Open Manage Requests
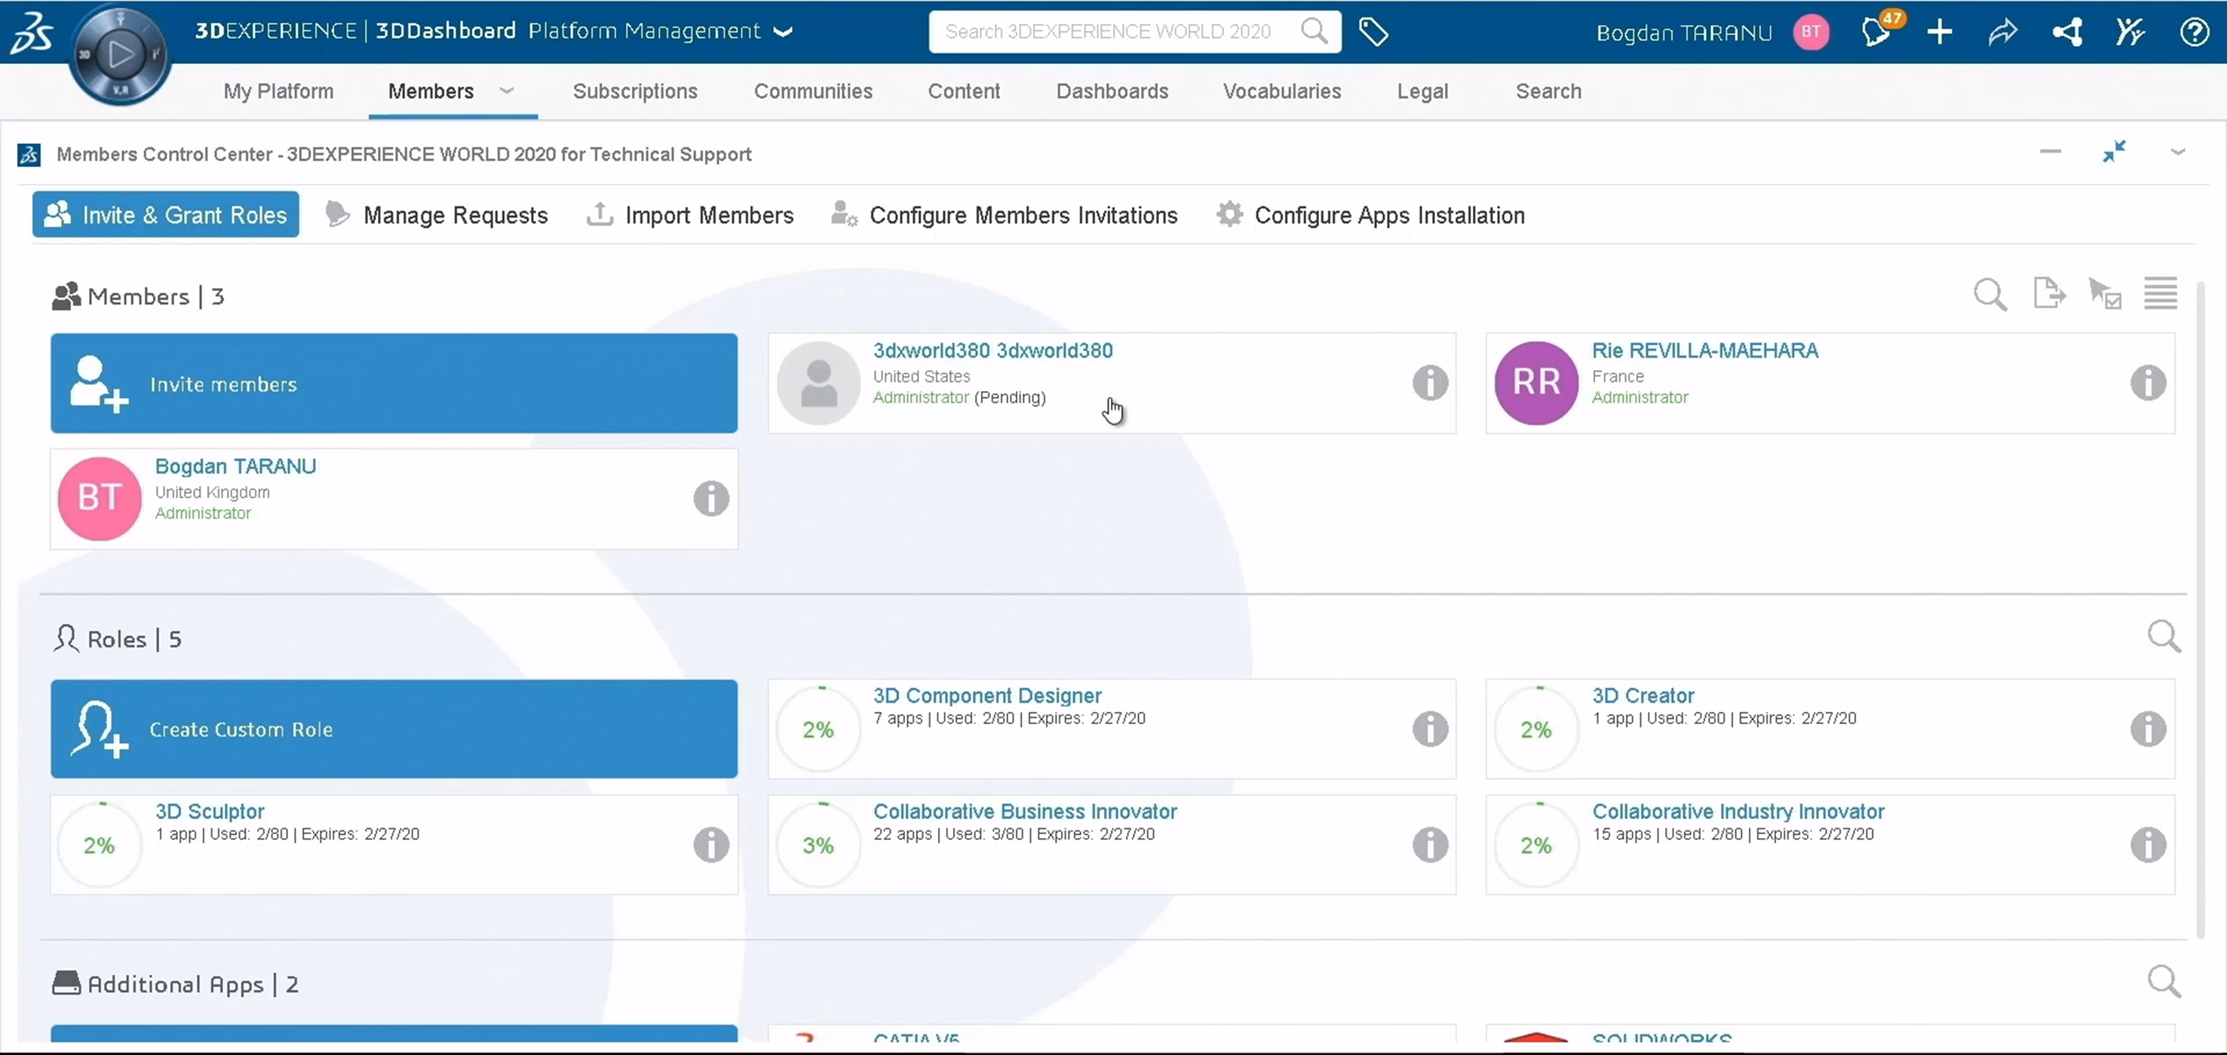Viewport: 2227px width, 1055px height. tap(437, 214)
